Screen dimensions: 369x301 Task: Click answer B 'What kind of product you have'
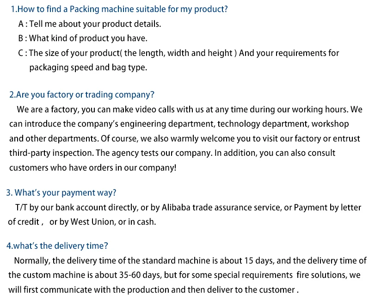pyautogui.click(x=83, y=38)
